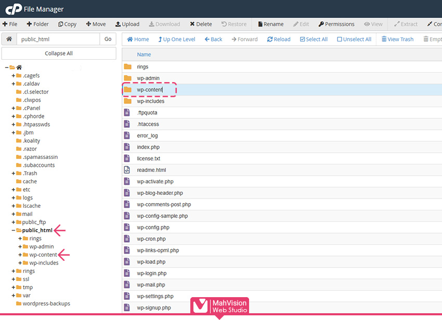442x320 pixels.
Task: Collapse the public_html tree node
Action: coord(14,230)
